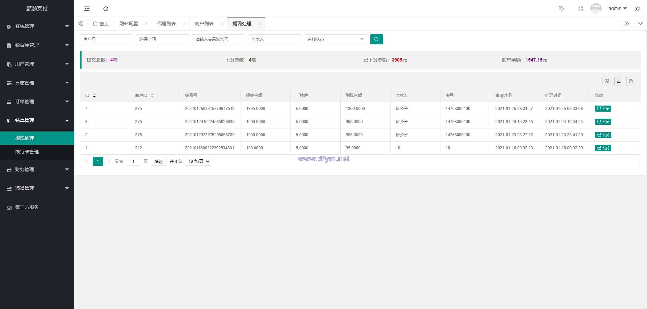Click the green search button
Screen dimensions: 647x309
point(376,39)
